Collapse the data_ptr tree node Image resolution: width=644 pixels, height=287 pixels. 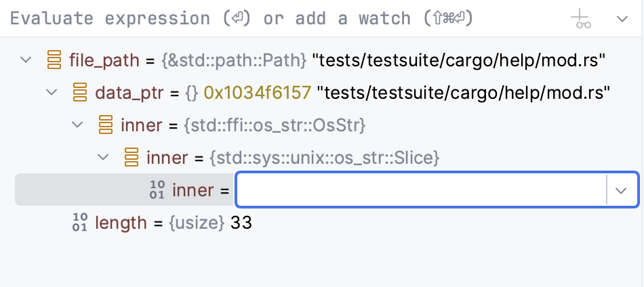point(52,92)
